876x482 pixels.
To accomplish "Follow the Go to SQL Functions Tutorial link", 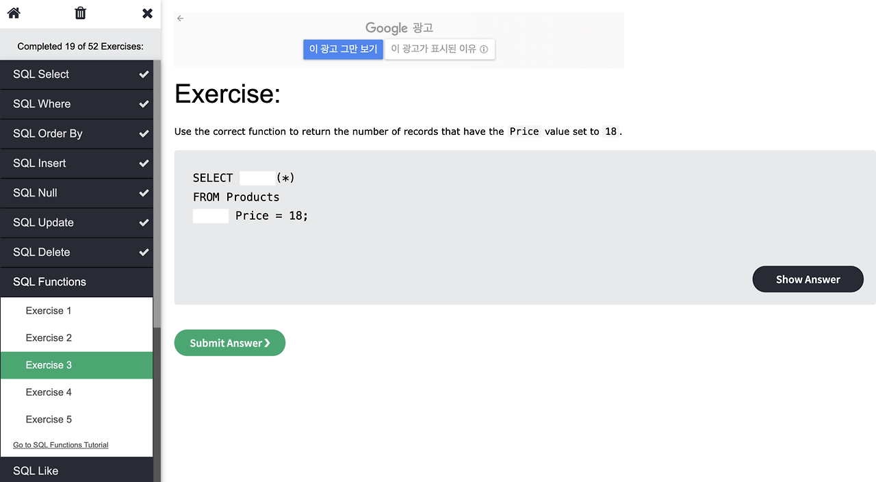I will pyautogui.click(x=61, y=445).
